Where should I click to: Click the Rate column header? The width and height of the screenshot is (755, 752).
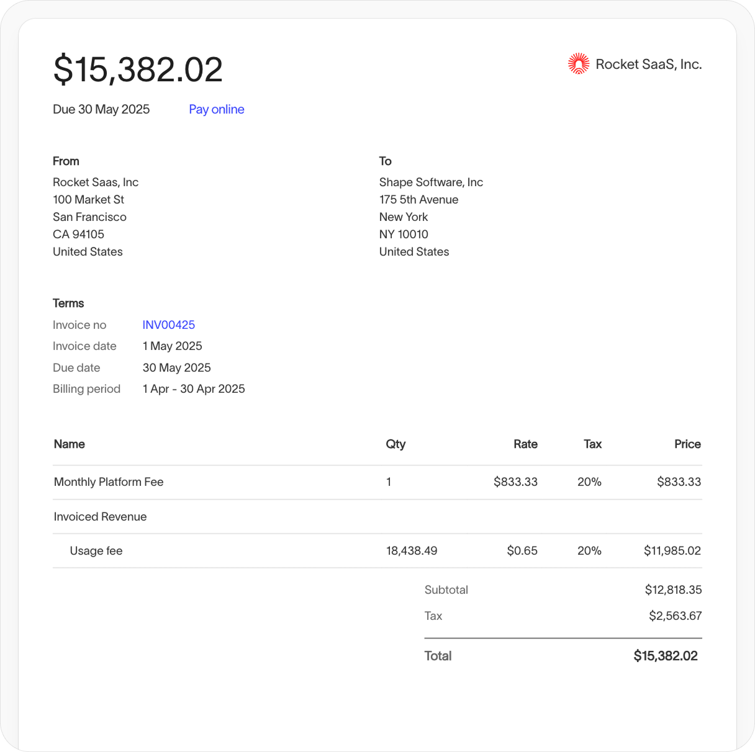click(525, 444)
